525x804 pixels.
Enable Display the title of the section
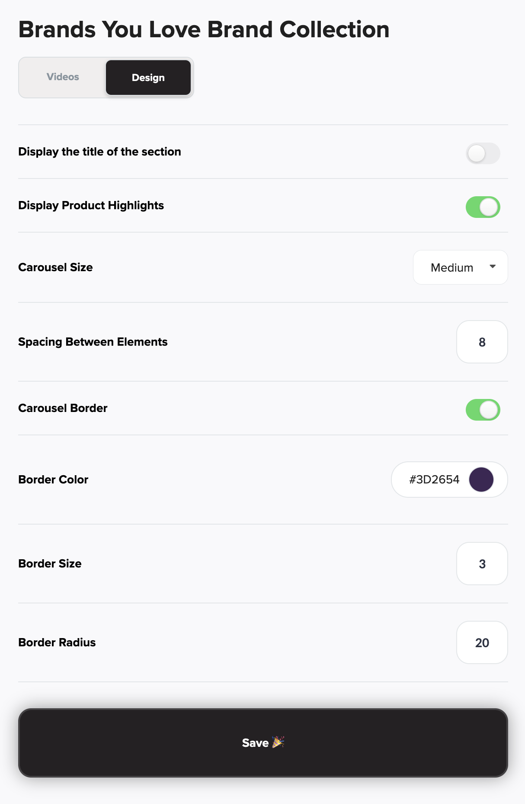483,153
